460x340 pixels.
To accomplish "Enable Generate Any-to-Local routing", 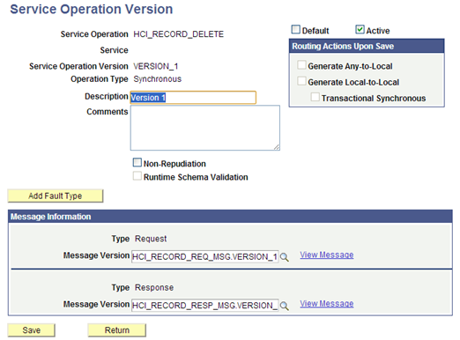I will point(301,65).
